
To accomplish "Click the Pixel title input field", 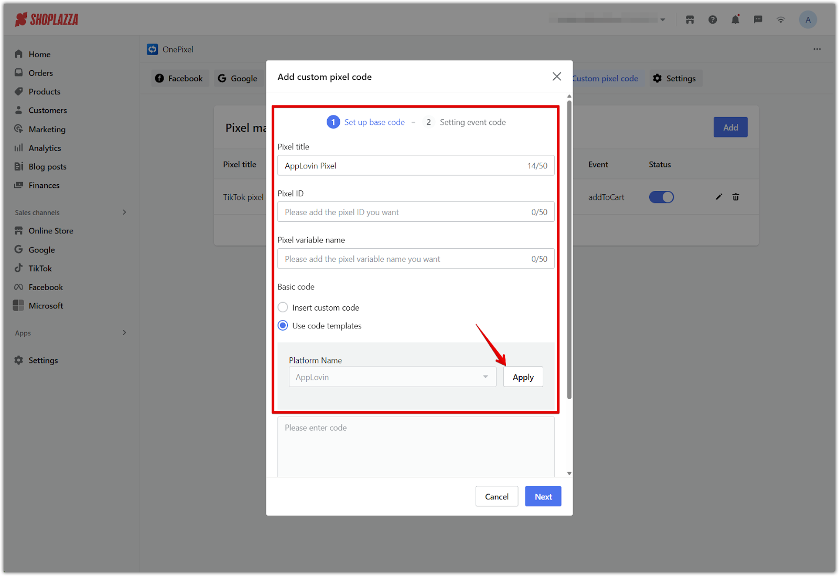I will tap(416, 166).
